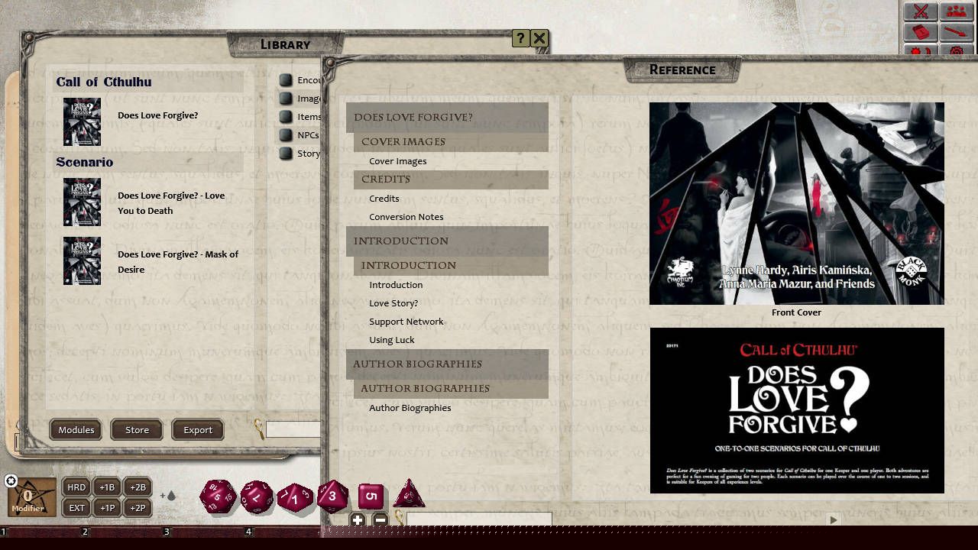Open the Credits page link

click(384, 199)
